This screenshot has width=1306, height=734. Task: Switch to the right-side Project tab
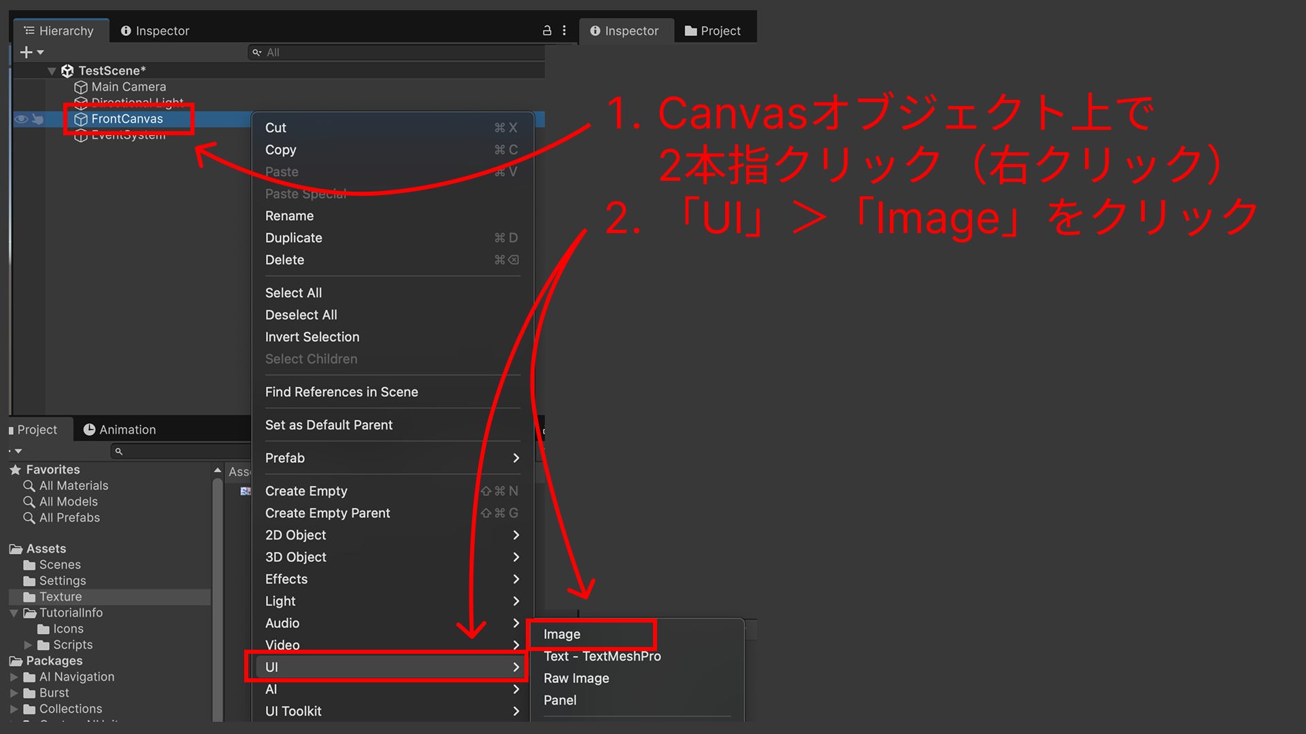point(713,31)
